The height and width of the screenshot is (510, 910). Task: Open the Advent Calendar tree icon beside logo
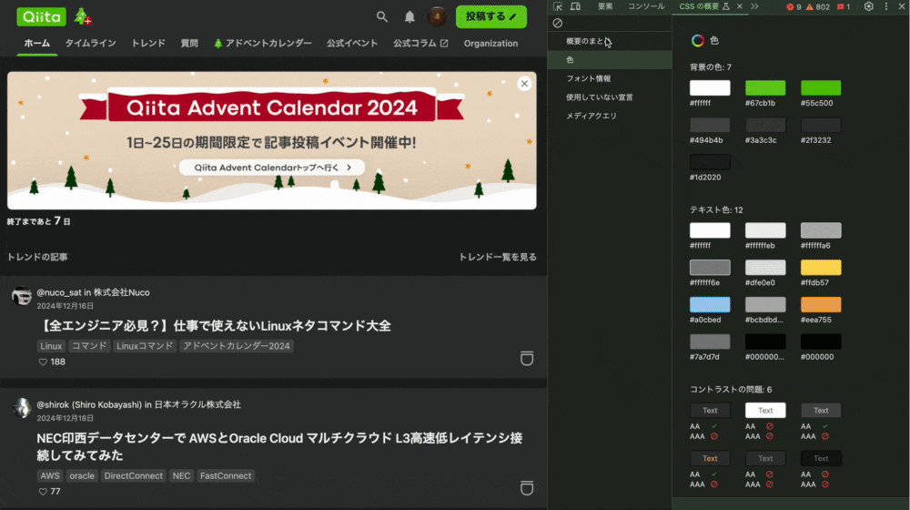click(83, 16)
